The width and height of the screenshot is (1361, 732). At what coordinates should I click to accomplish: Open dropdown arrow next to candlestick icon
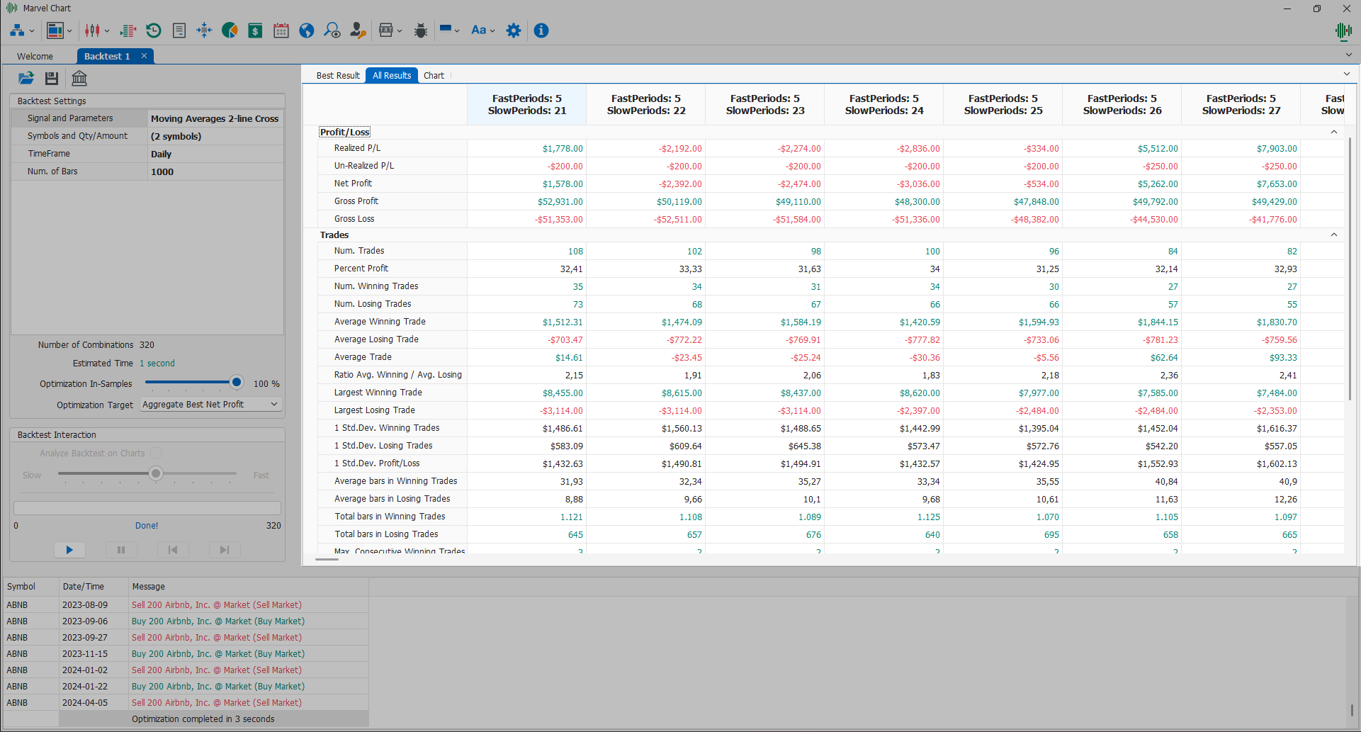click(107, 31)
